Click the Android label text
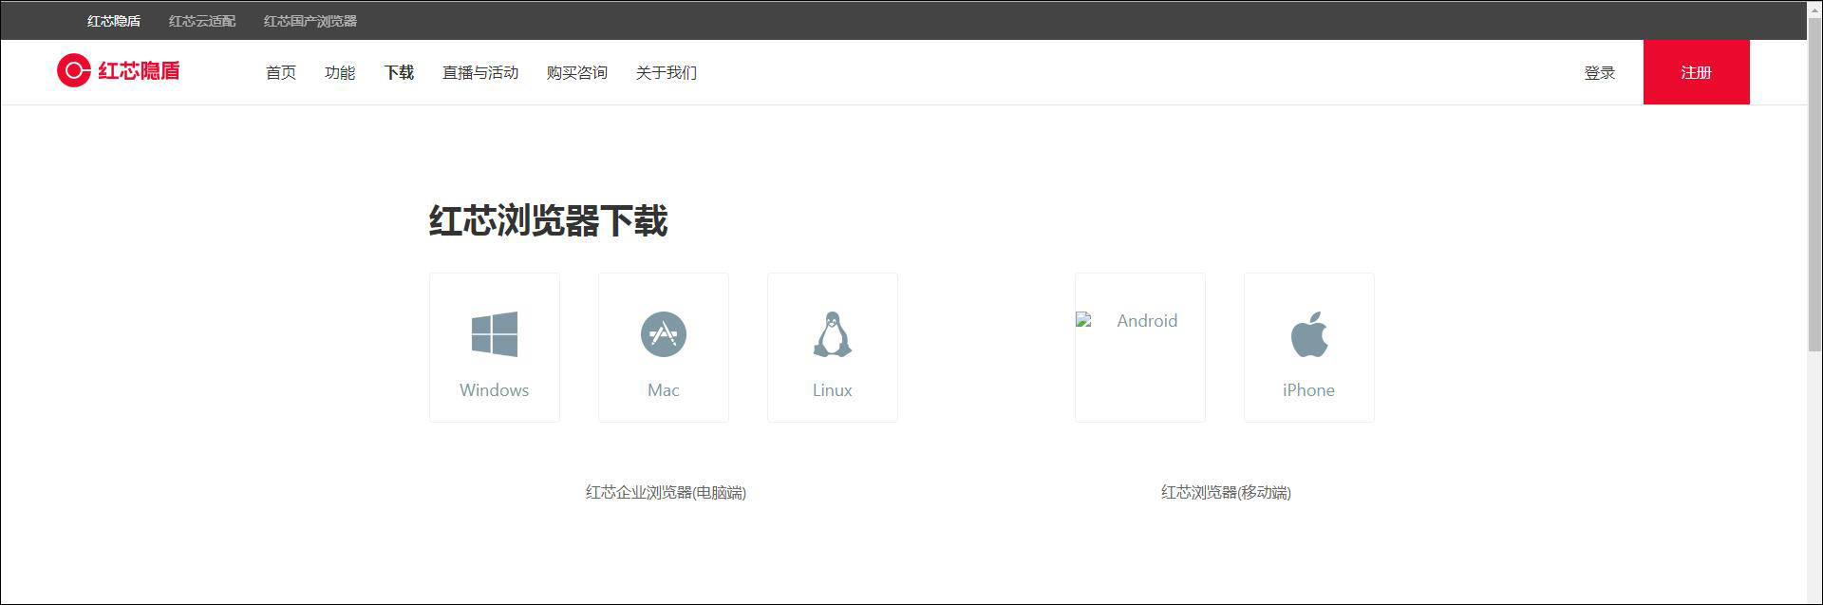Viewport: 1823px width, 605px height. tap(1147, 321)
